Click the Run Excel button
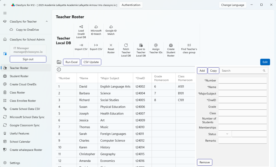The image size is (276, 167). pyautogui.click(x=71, y=62)
